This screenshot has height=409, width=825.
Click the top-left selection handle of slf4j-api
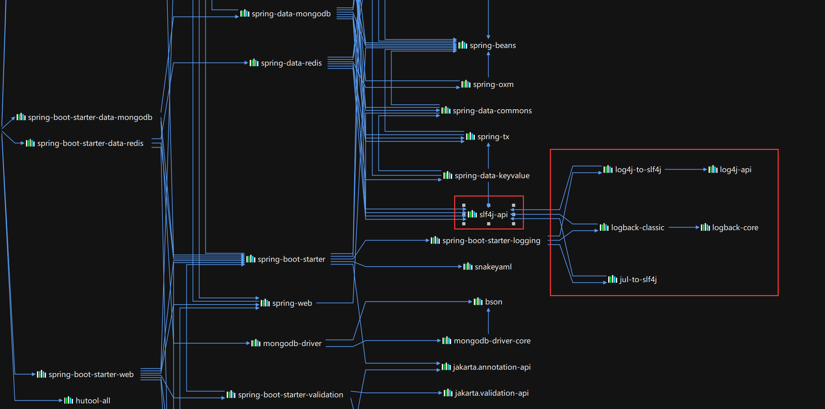click(464, 205)
